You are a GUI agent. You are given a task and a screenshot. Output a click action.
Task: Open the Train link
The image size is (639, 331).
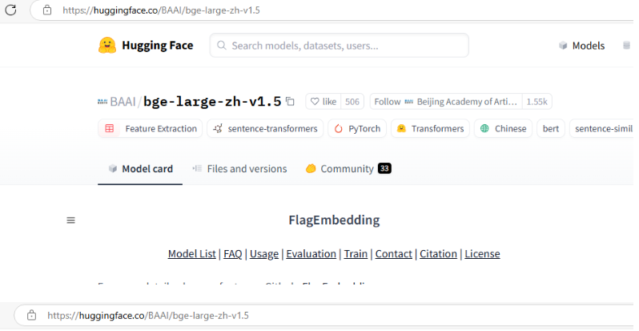[356, 254]
